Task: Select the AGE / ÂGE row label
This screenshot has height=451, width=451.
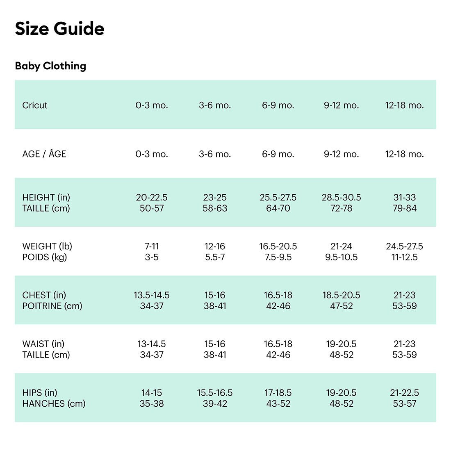Action: (x=44, y=154)
